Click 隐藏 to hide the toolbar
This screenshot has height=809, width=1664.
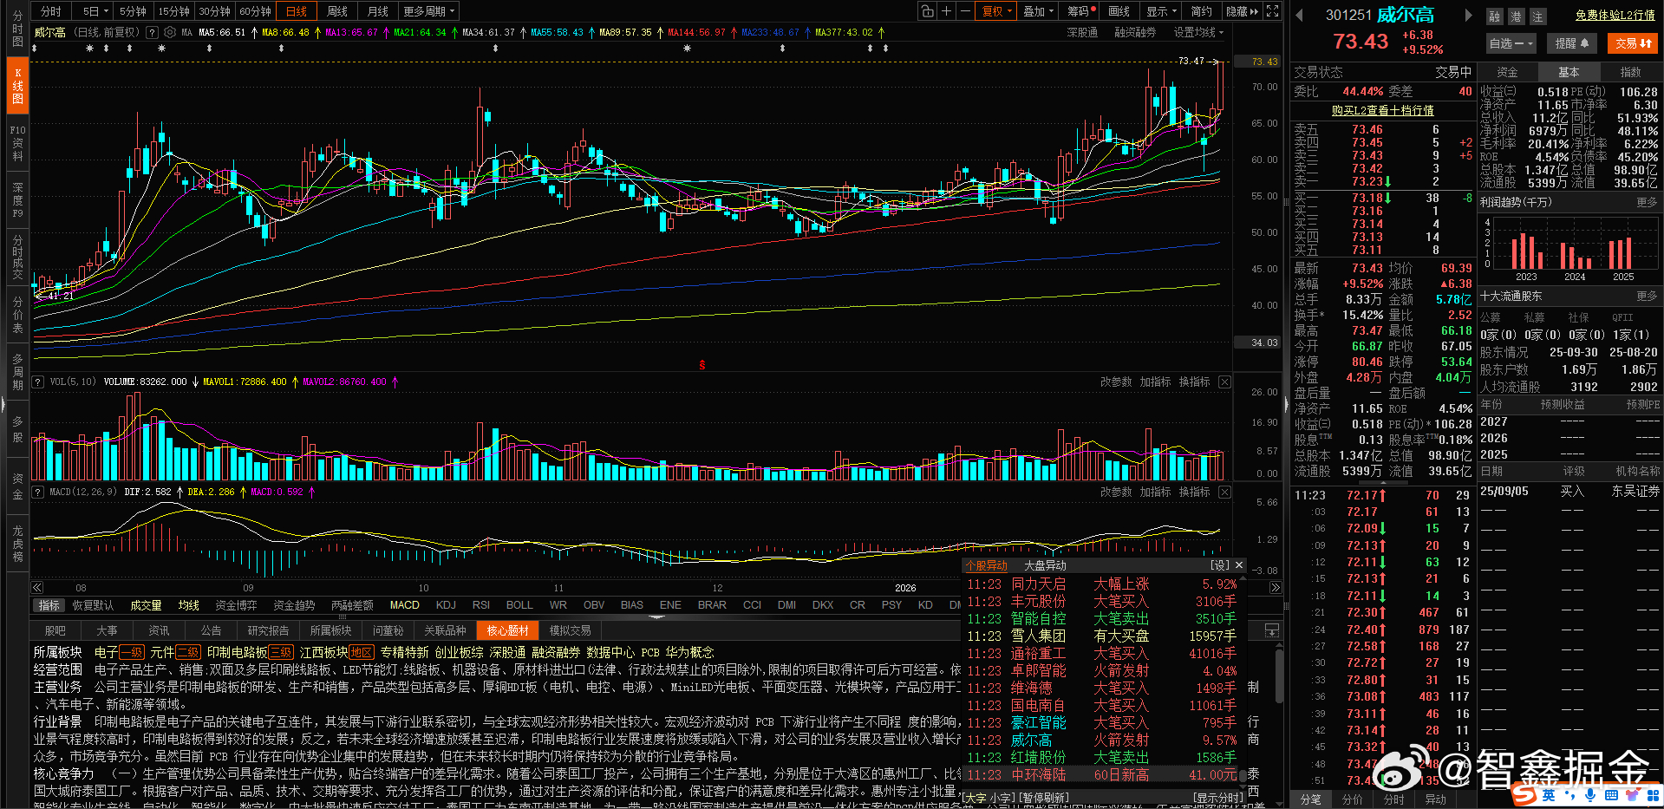[x=1238, y=10]
